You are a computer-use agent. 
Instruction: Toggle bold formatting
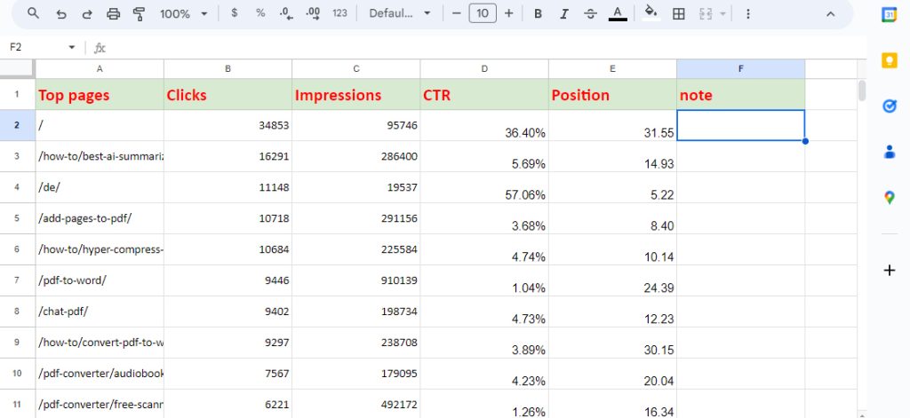click(x=538, y=14)
